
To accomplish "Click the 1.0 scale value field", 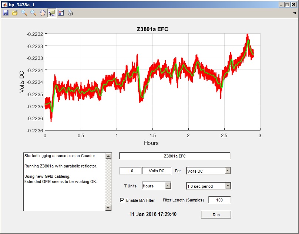I will [x=131, y=171].
